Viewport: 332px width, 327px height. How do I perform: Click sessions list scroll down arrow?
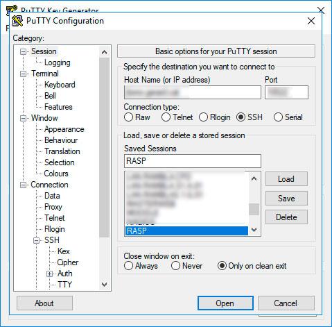254,230
